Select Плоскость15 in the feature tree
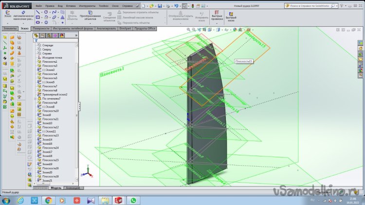Viewport: 365px width, 205px height. tap(50, 160)
